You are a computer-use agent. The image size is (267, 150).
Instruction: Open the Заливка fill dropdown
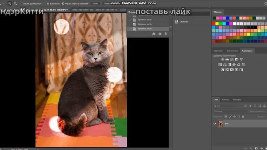261,117
